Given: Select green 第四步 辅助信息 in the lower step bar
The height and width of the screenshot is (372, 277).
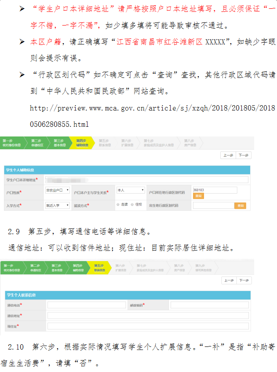Looking at the screenshot, I should coord(78,268).
